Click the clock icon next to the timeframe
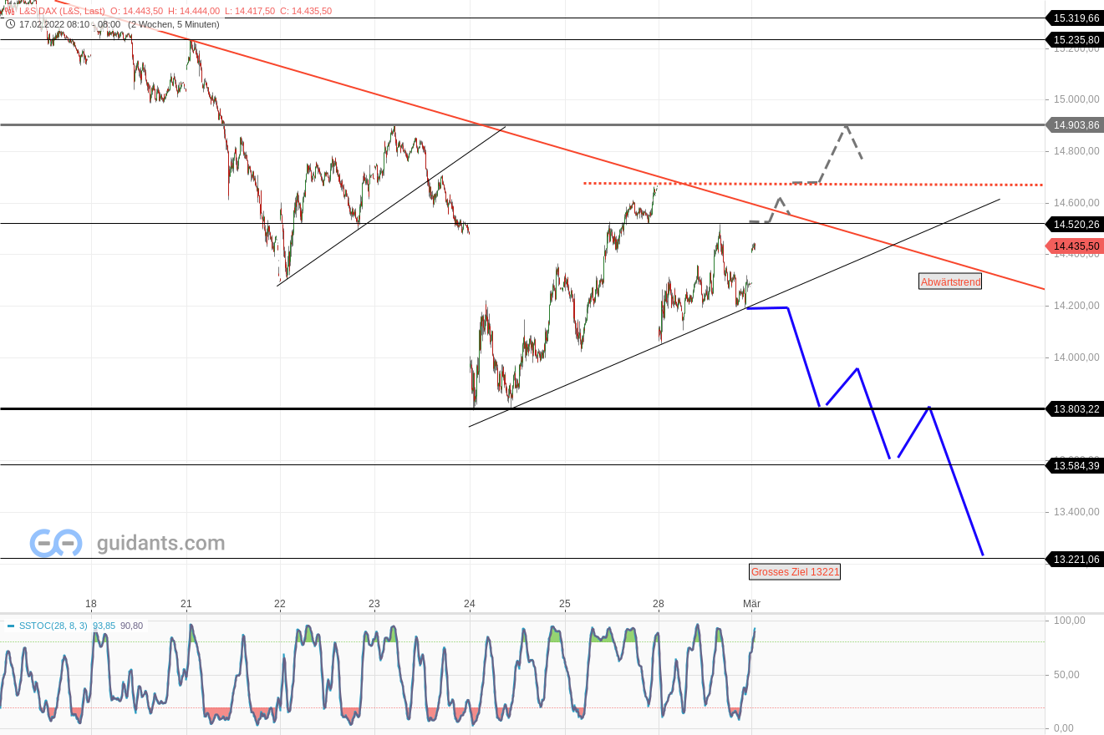The height and width of the screenshot is (735, 1104). click(10, 24)
